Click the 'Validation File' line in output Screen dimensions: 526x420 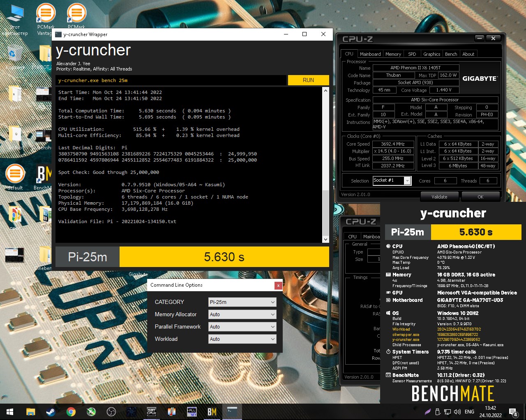coord(117,221)
